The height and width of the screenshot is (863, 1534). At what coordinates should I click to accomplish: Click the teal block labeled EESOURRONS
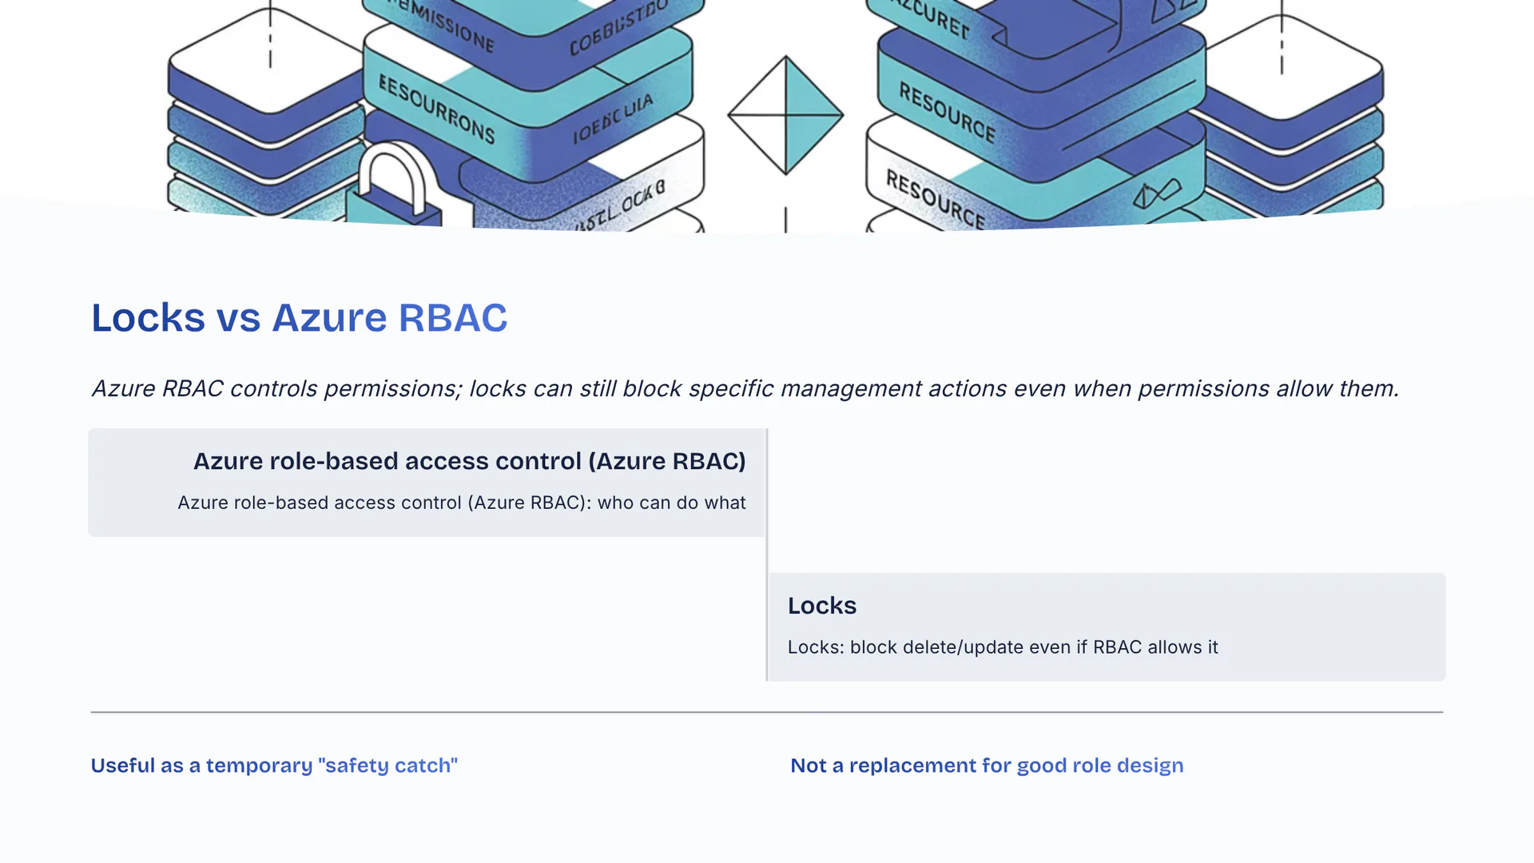pyautogui.click(x=436, y=108)
